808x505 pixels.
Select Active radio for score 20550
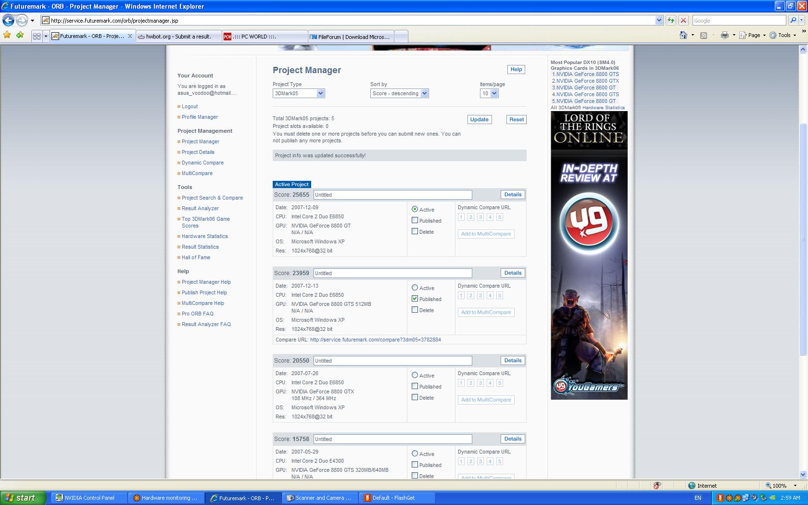[x=415, y=375]
